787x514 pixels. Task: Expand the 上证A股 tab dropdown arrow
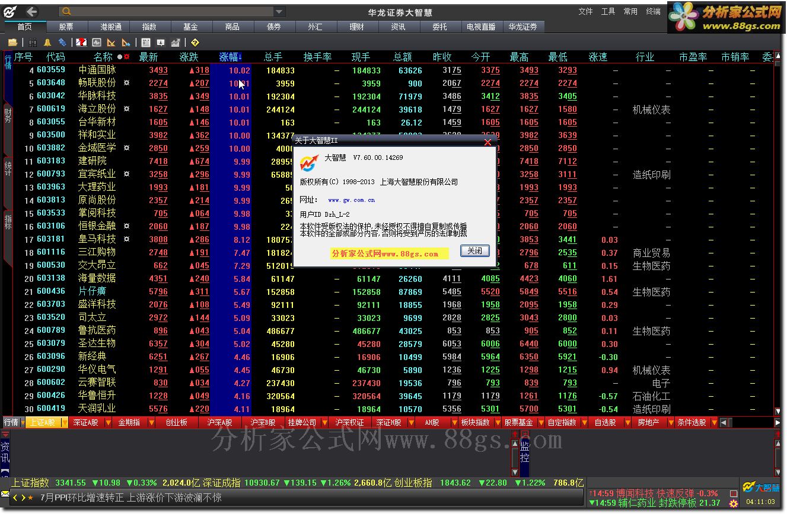point(65,423)
